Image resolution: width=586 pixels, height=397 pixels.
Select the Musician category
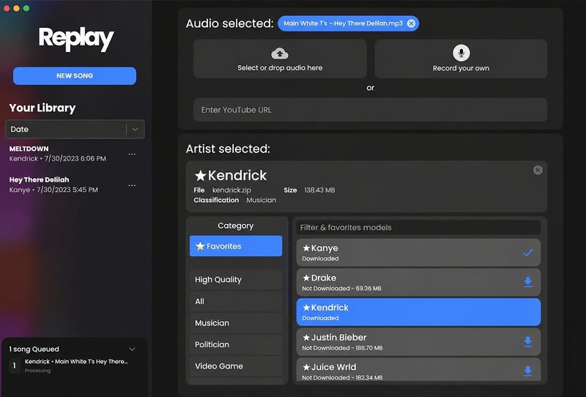click(x=236, y=323)
